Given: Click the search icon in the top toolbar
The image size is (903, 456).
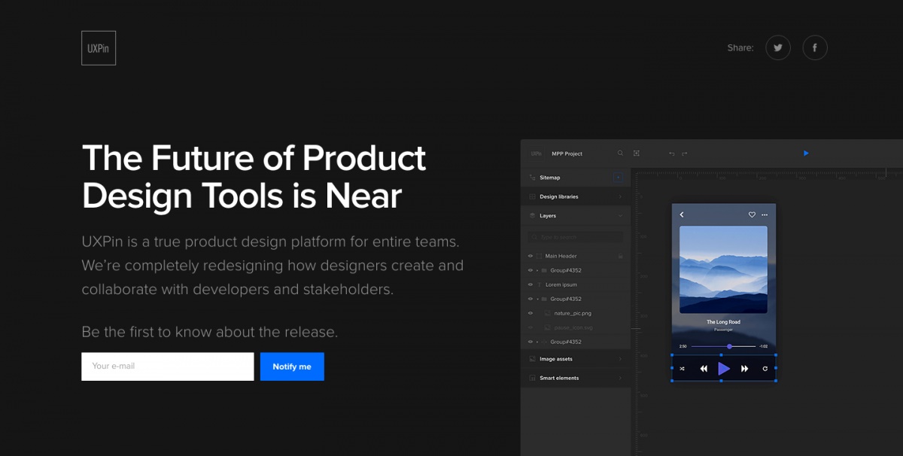Looking at the screenshot, I should point(620,153).
